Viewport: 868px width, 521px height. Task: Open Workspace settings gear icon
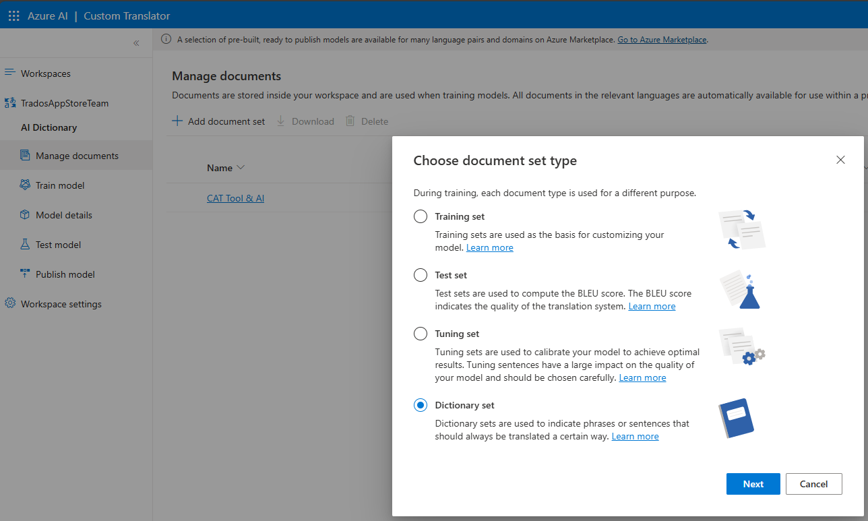pos(10,304)
